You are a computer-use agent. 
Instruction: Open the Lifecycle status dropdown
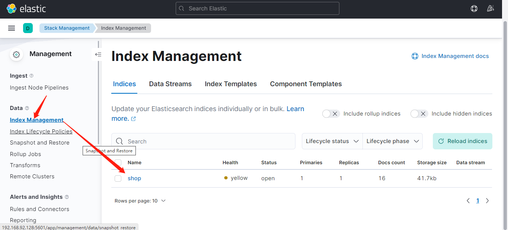[332, 141]
